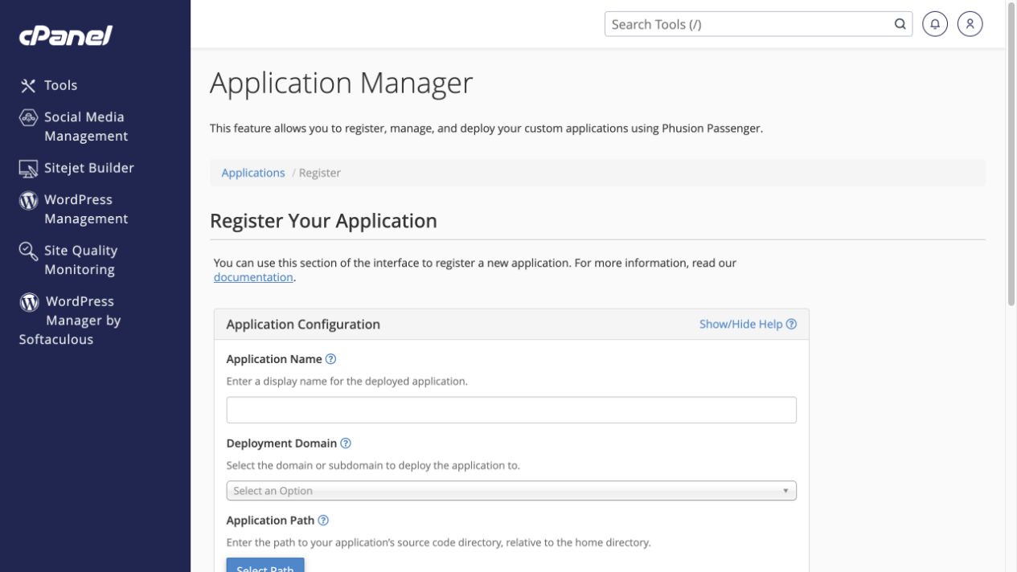
Task: Click the Application Manager title
Action: (x=342, y=84)
